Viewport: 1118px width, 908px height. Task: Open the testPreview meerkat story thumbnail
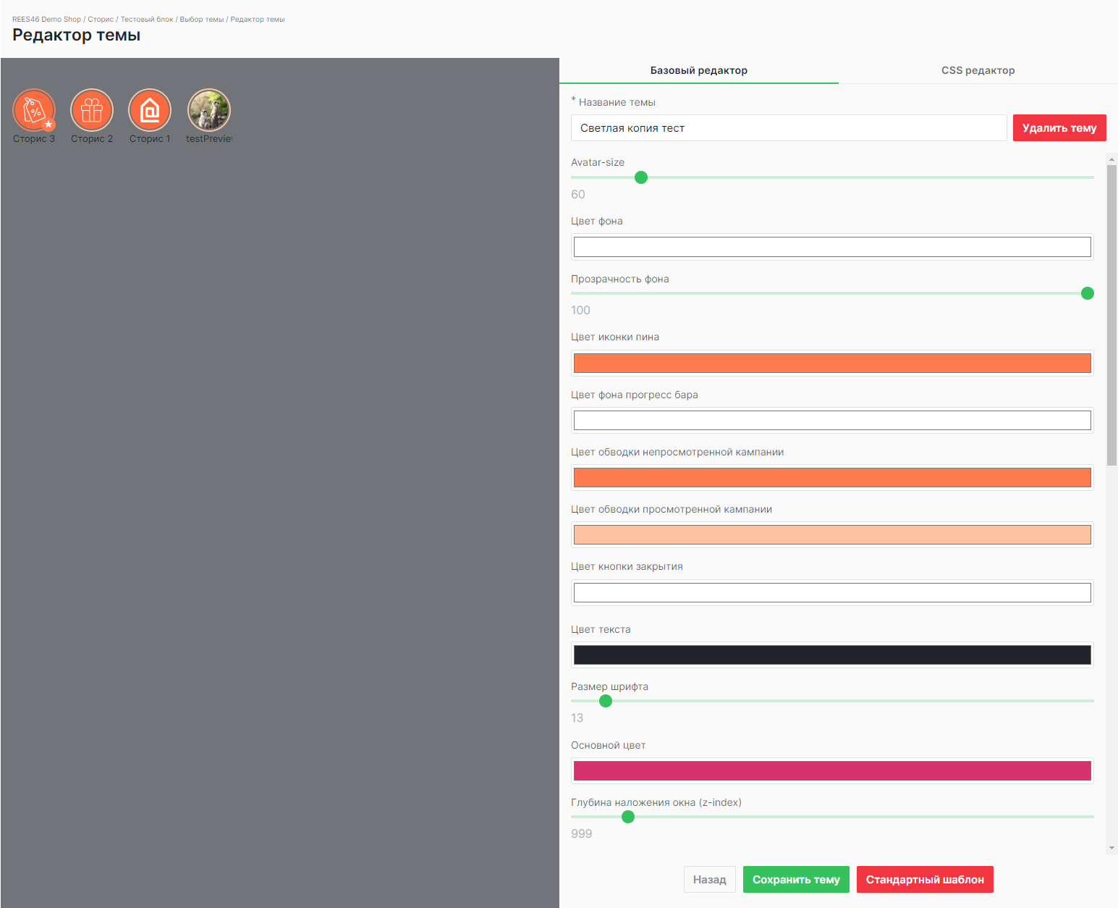point(209,110)
